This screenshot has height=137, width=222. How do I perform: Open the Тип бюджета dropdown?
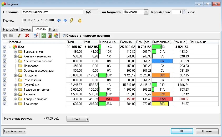[146, 12]
